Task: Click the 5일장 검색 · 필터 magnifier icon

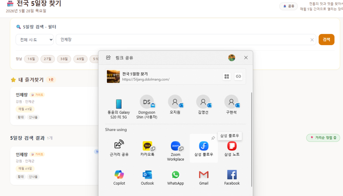Action: point(19,27)
